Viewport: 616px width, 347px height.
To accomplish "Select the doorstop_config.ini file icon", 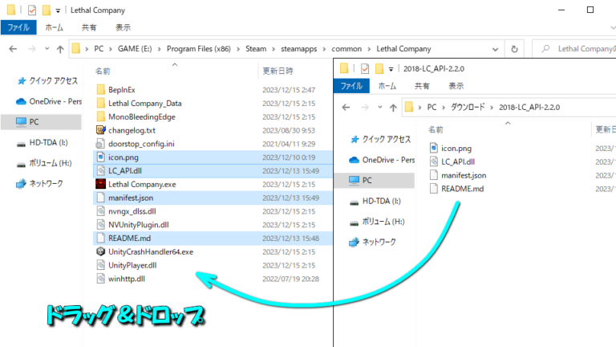I will (101, 144).
